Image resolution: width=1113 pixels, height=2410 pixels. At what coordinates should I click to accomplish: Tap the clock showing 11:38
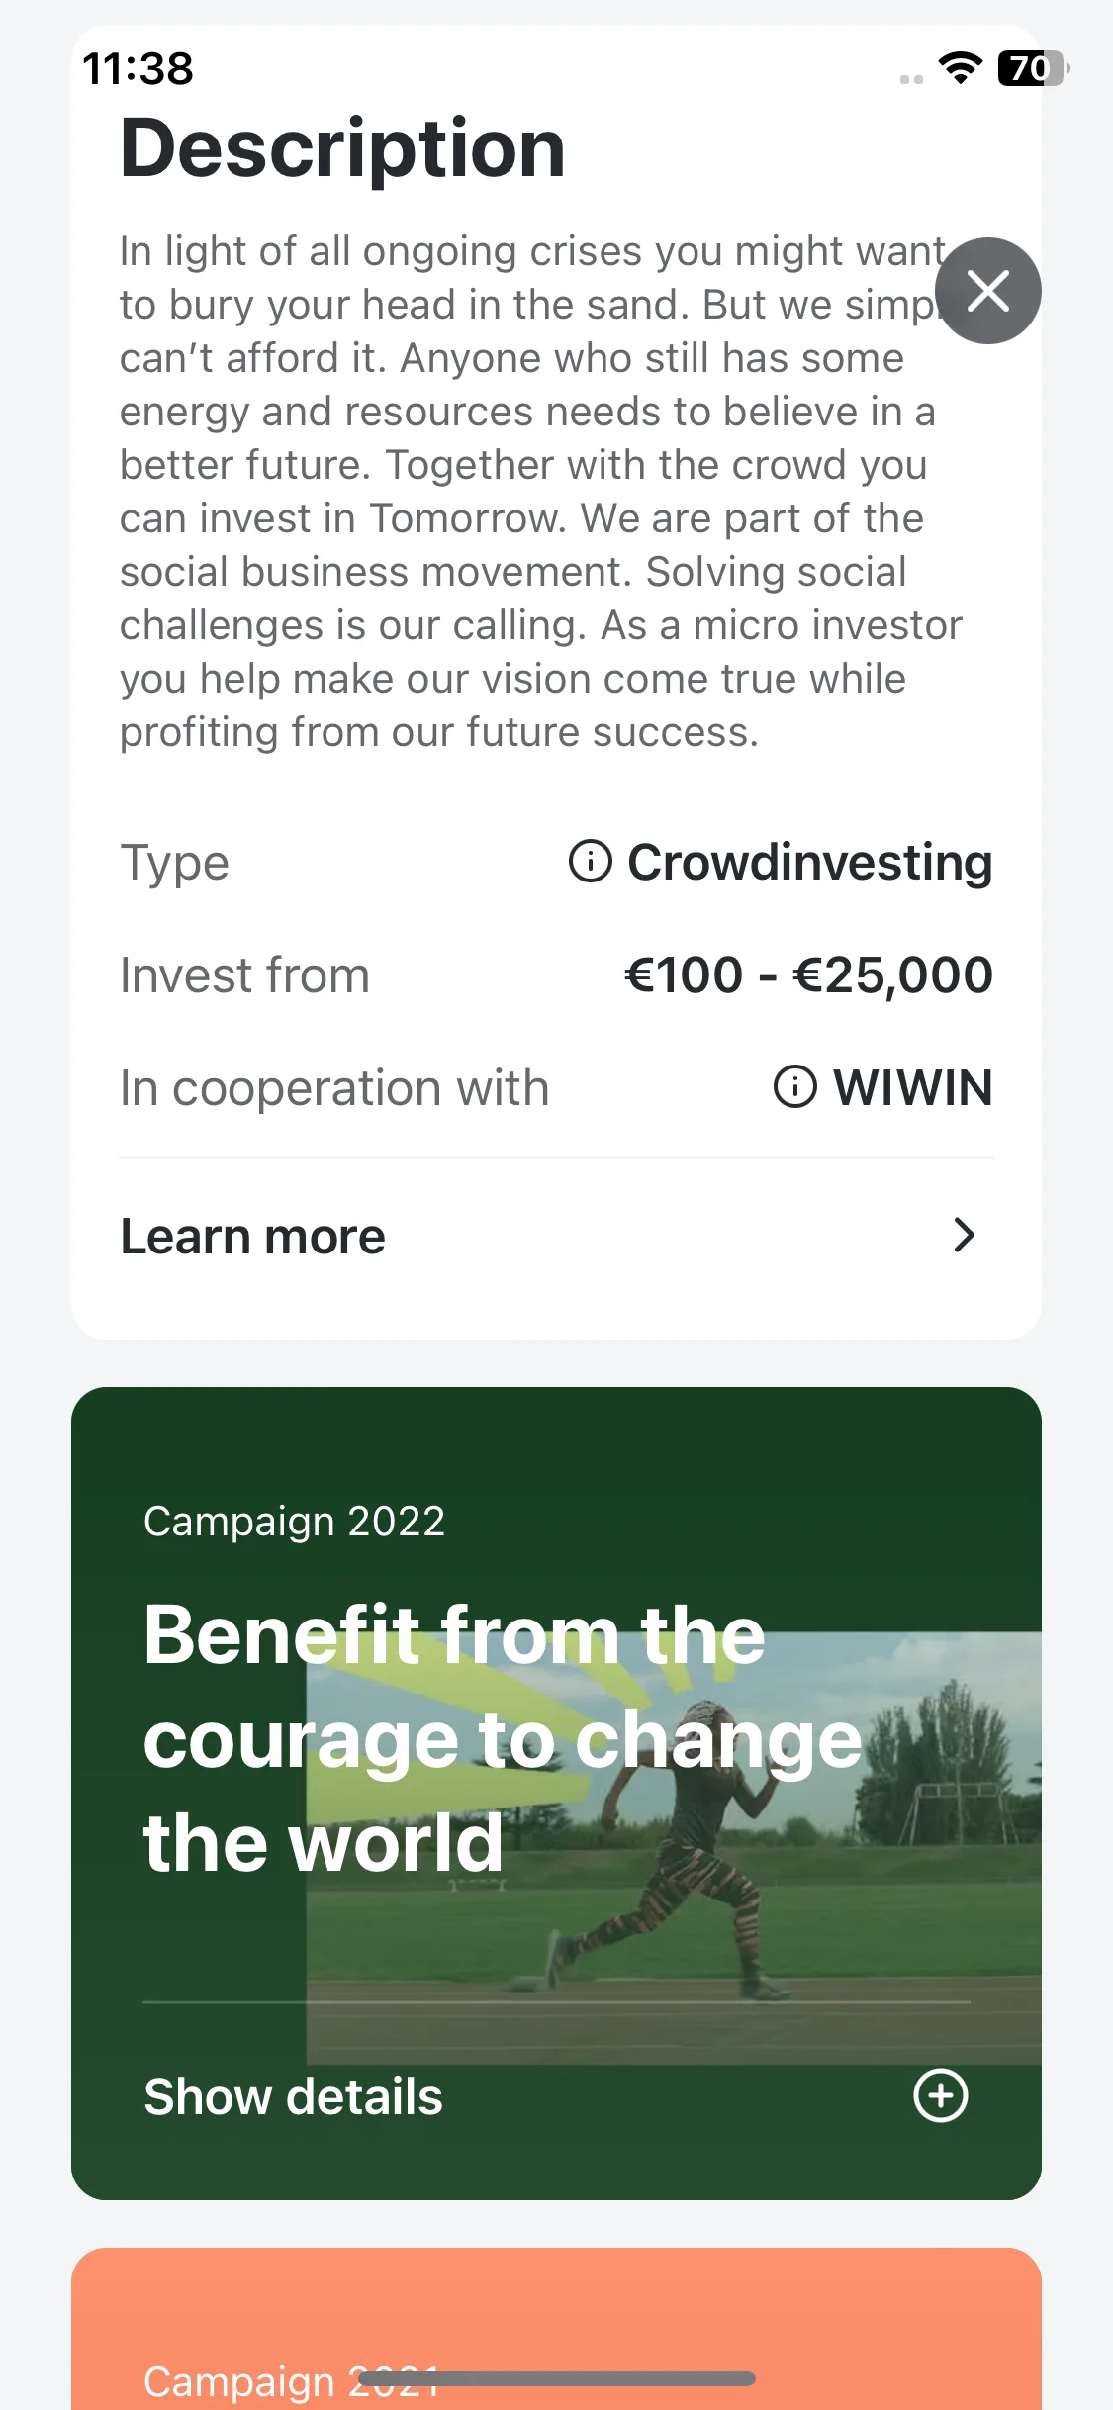click(139, 69)
